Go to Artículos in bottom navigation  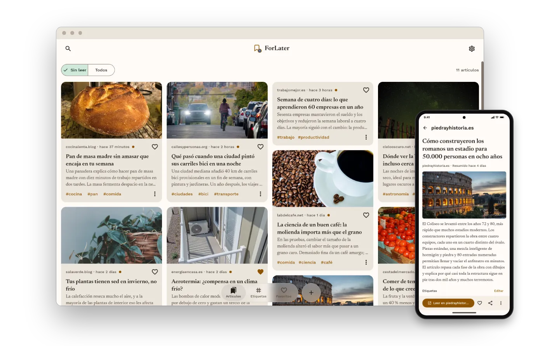233,292
